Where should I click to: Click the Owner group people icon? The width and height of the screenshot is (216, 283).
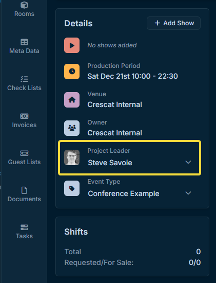(72, 128)
